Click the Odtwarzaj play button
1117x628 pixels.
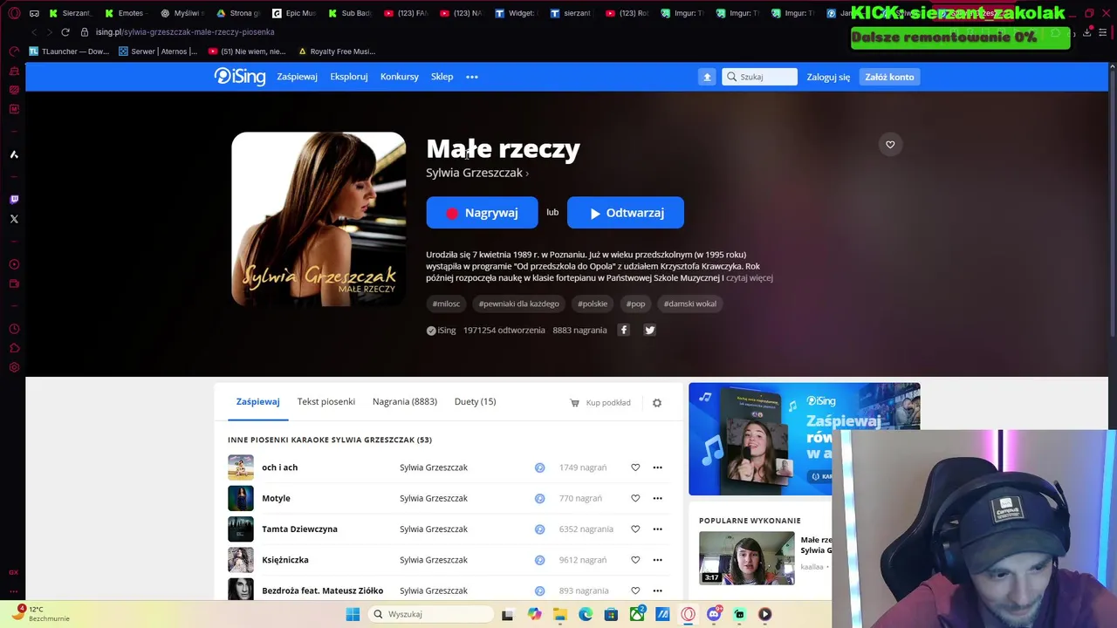coord(626,213)
